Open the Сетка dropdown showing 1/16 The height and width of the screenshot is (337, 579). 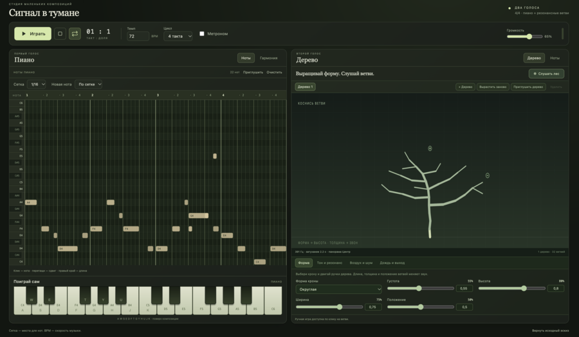pos(37,84)
